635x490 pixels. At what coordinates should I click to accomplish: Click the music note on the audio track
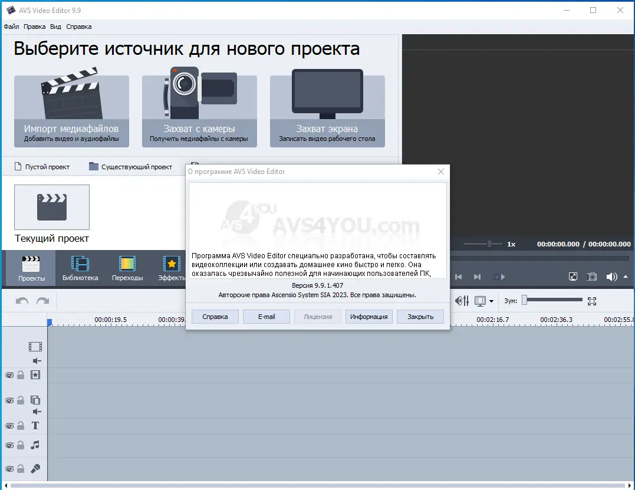coord(35,445)
